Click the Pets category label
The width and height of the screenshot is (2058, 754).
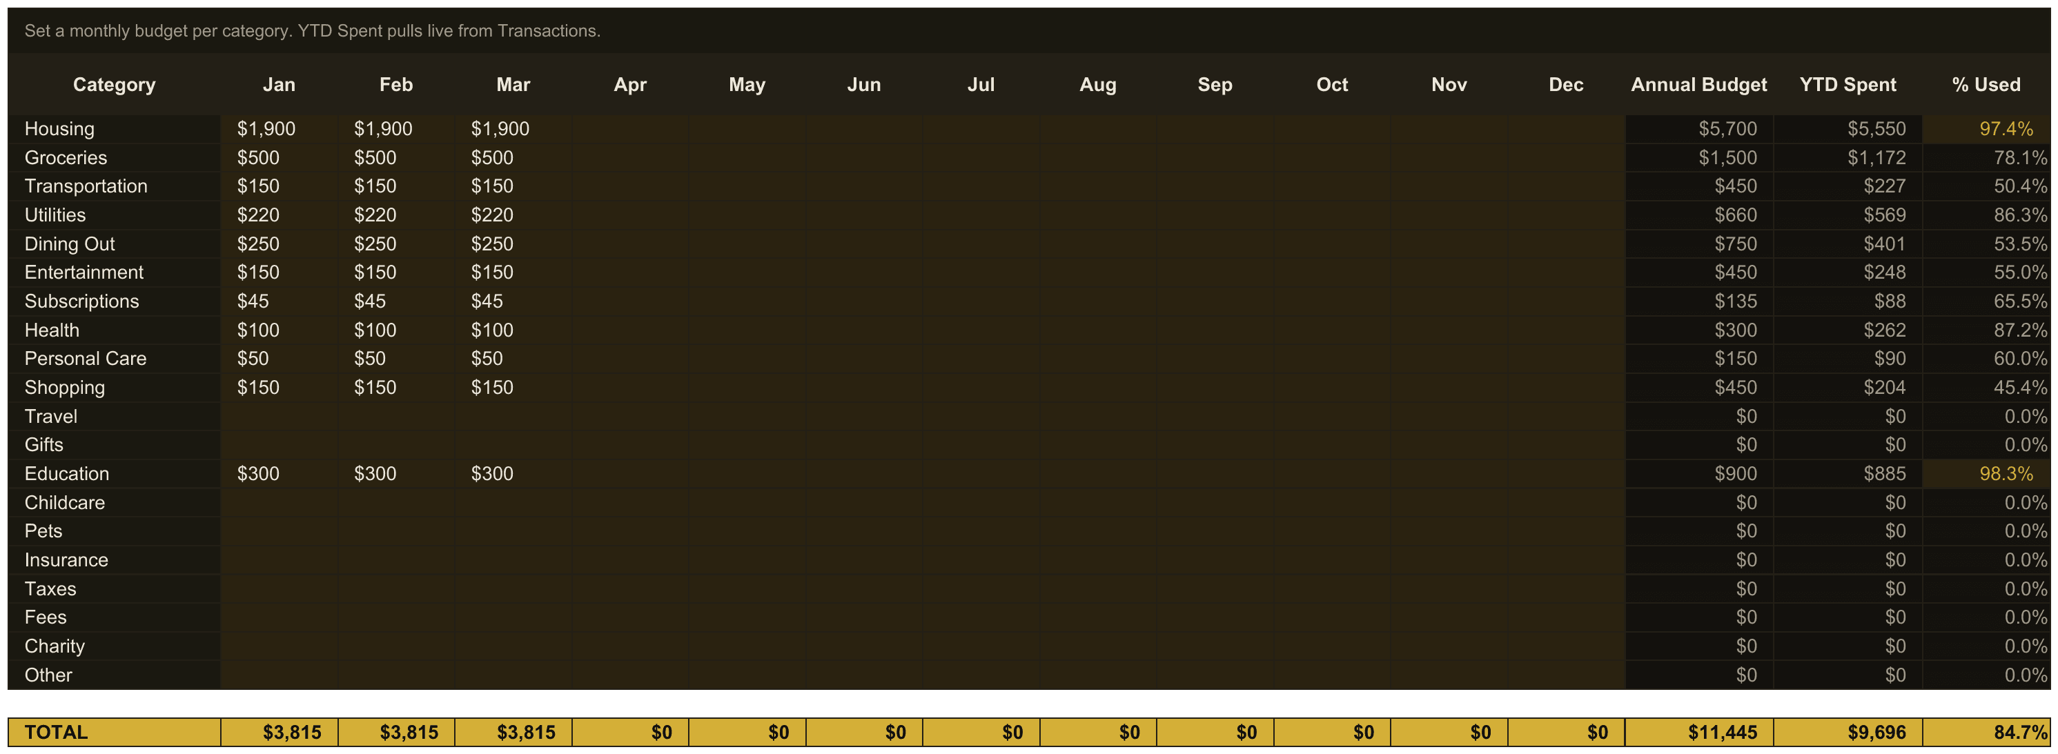pos(43,531)
